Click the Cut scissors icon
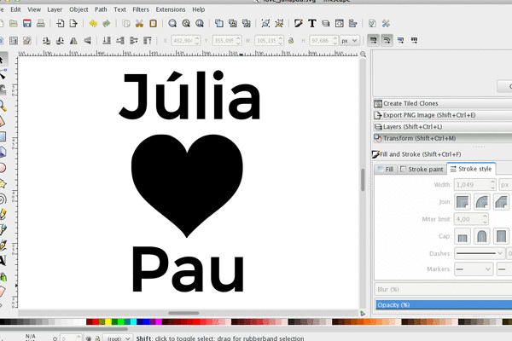The image size is (512, 341). [x=139, y=24]
